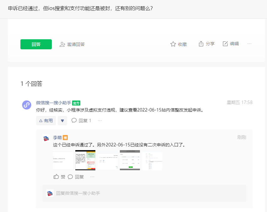Open the fifth attached image thumbnail
Viewport: 267px width, 212px height.
(x=152, y=160)
